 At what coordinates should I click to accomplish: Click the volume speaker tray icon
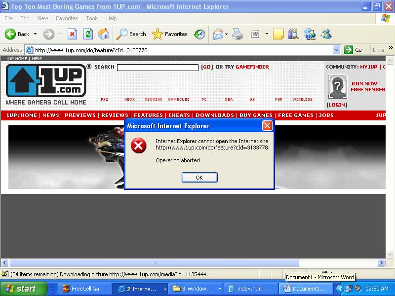[357, 289]
